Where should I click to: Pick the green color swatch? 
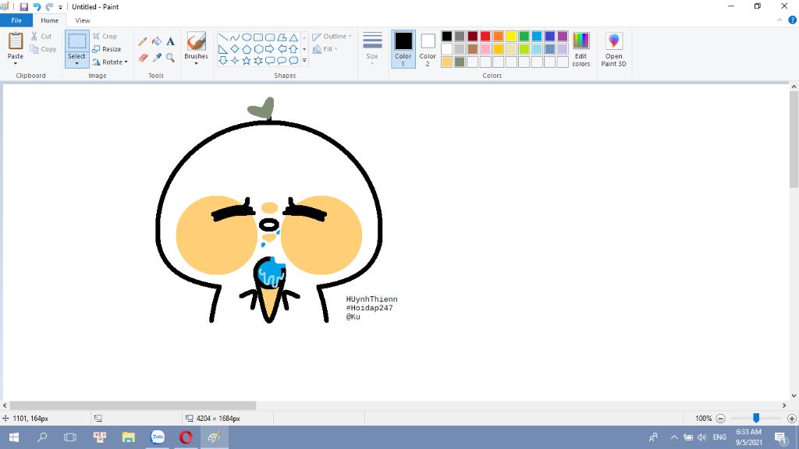coord(524,36)
